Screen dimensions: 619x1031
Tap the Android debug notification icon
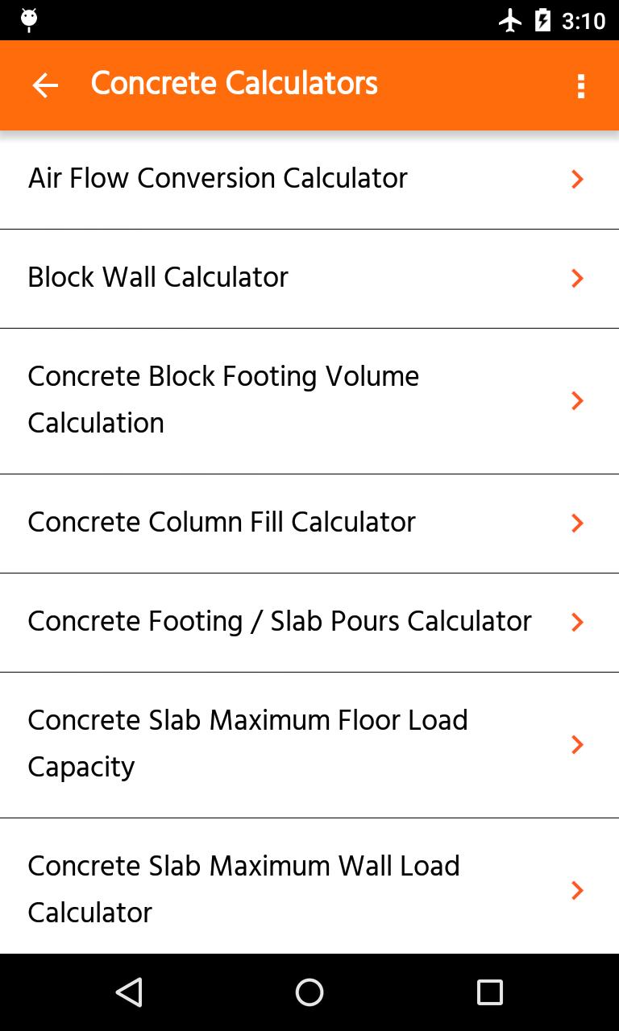click(29, 20)
